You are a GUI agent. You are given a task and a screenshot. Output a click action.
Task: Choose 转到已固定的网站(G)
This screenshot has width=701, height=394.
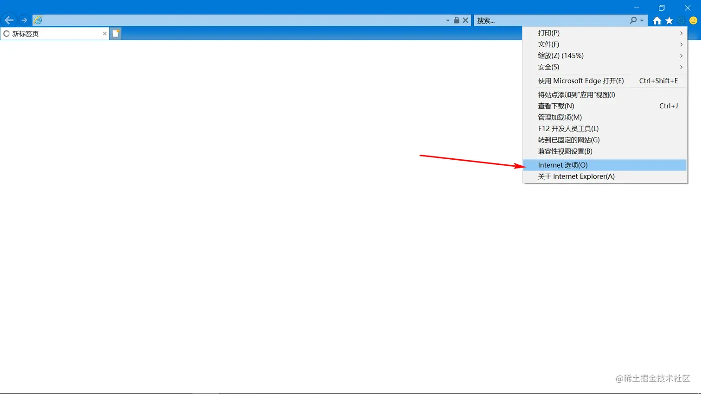click(605, 140)
